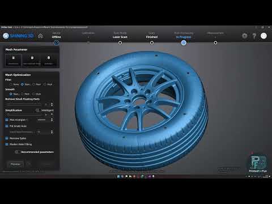Choose the Unwatertight mesh type card

(x=13, y=60)
